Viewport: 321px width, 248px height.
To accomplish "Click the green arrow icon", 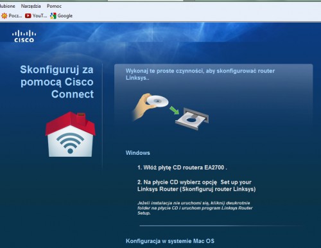I will tap(175, 110).
